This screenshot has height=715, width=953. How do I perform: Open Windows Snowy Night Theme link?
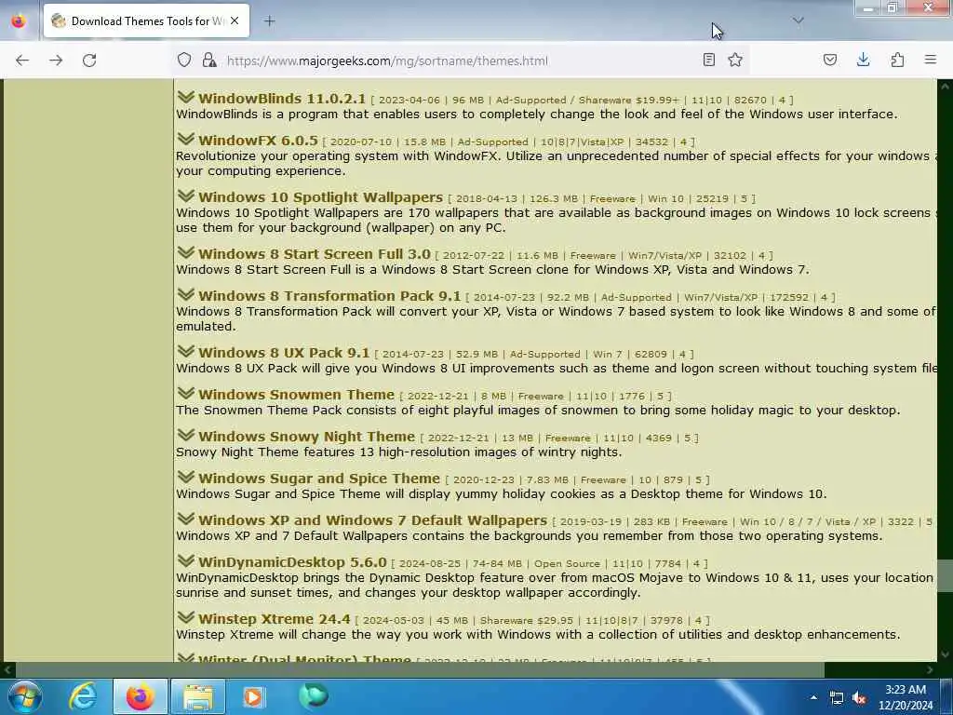[x=306, y=437]
